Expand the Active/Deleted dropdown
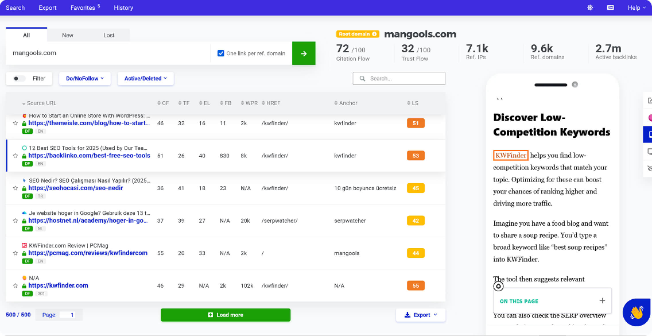This screenshot has height=336, width=652. click(145, 79)
